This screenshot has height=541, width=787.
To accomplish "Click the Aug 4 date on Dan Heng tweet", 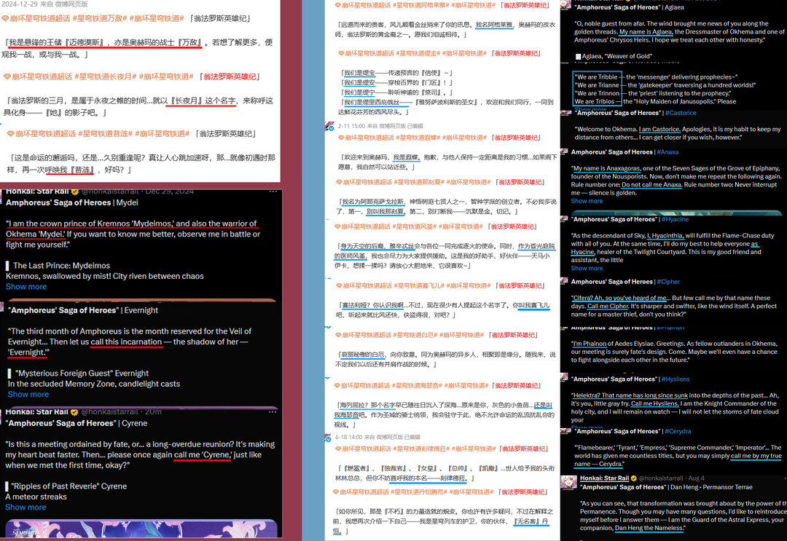I will coord(696,478).
